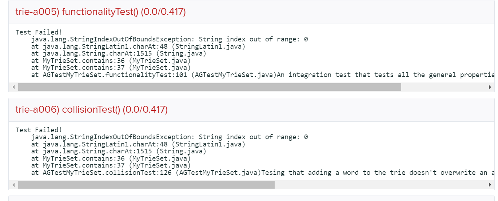Click left scroll arrow in collisionTest output
Viewport: 498px width, 201px height.
[x=14, y=185]
